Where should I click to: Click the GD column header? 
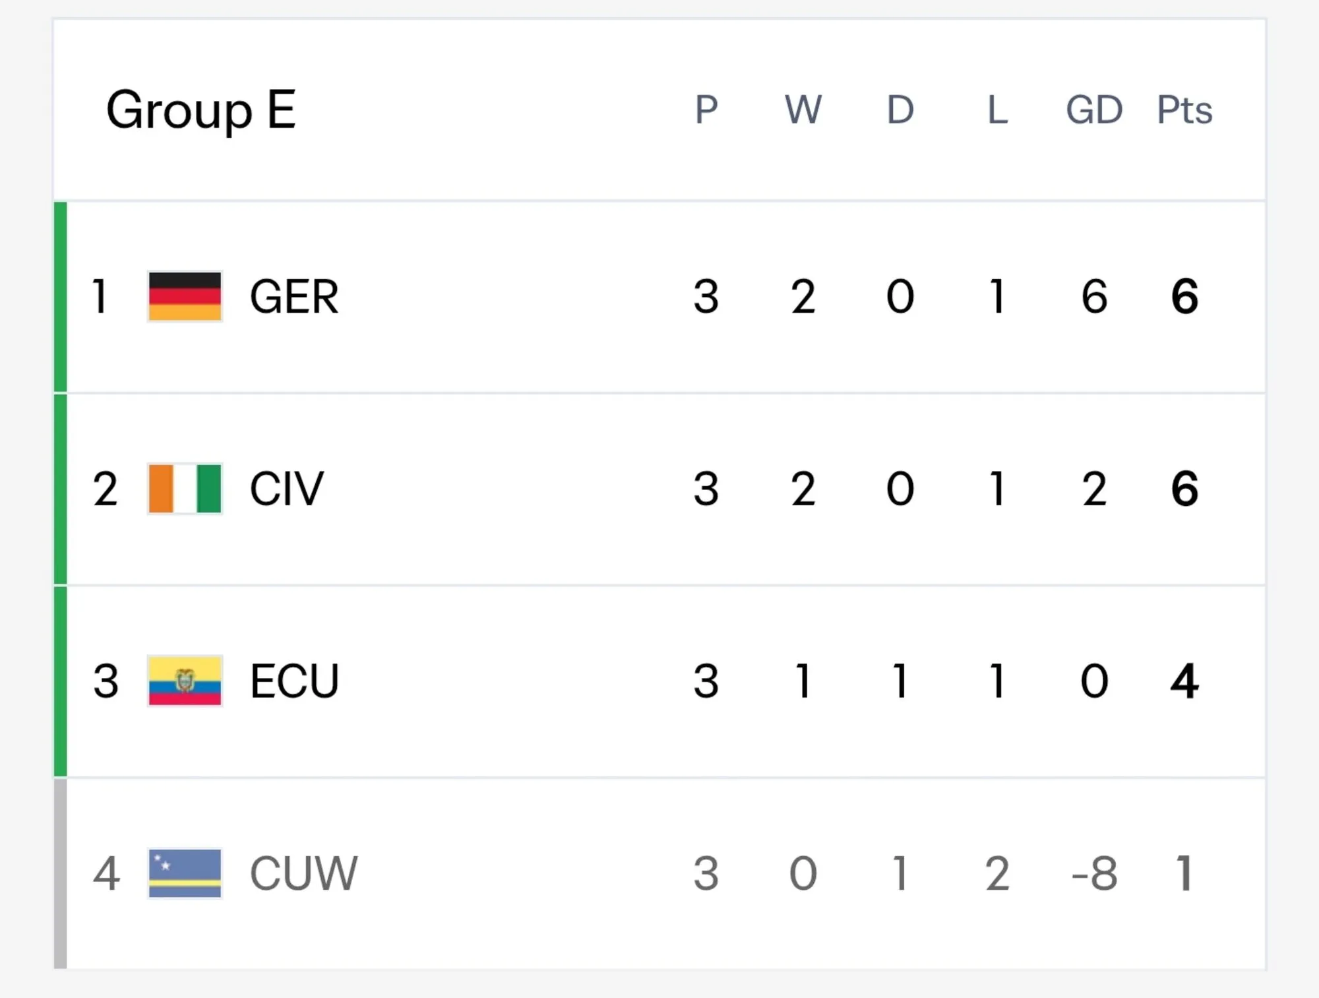1094,109
